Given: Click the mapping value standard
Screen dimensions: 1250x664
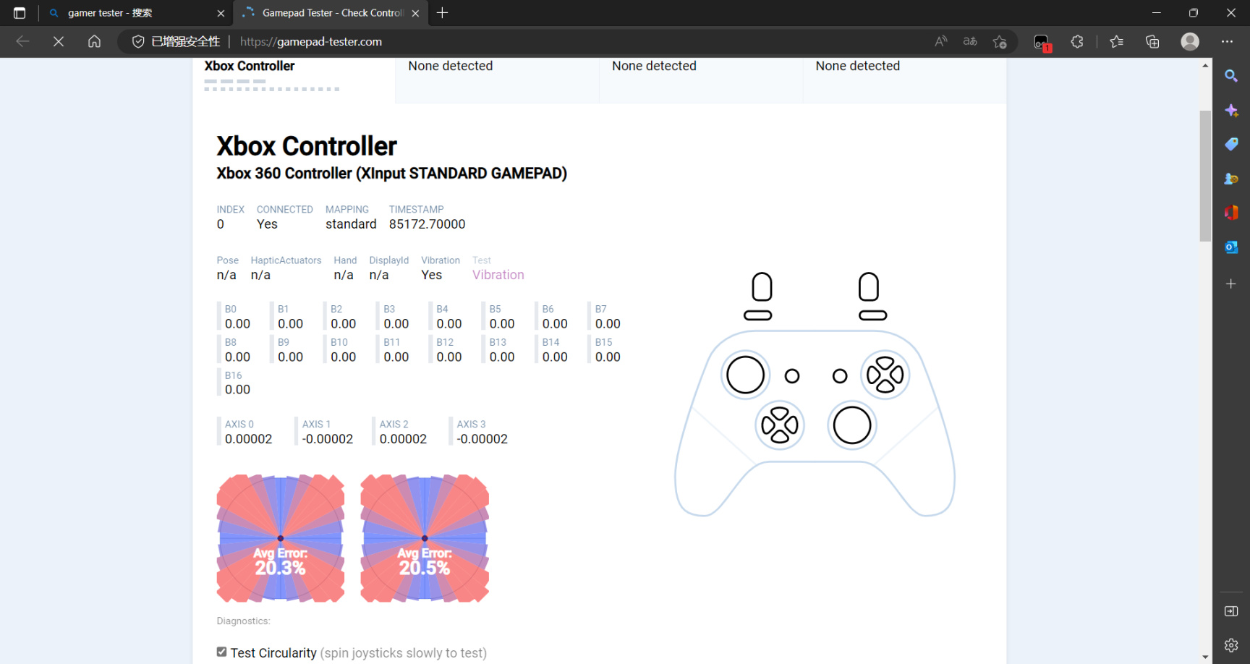Looking at the screenshot, I should (x=351, y=224).
